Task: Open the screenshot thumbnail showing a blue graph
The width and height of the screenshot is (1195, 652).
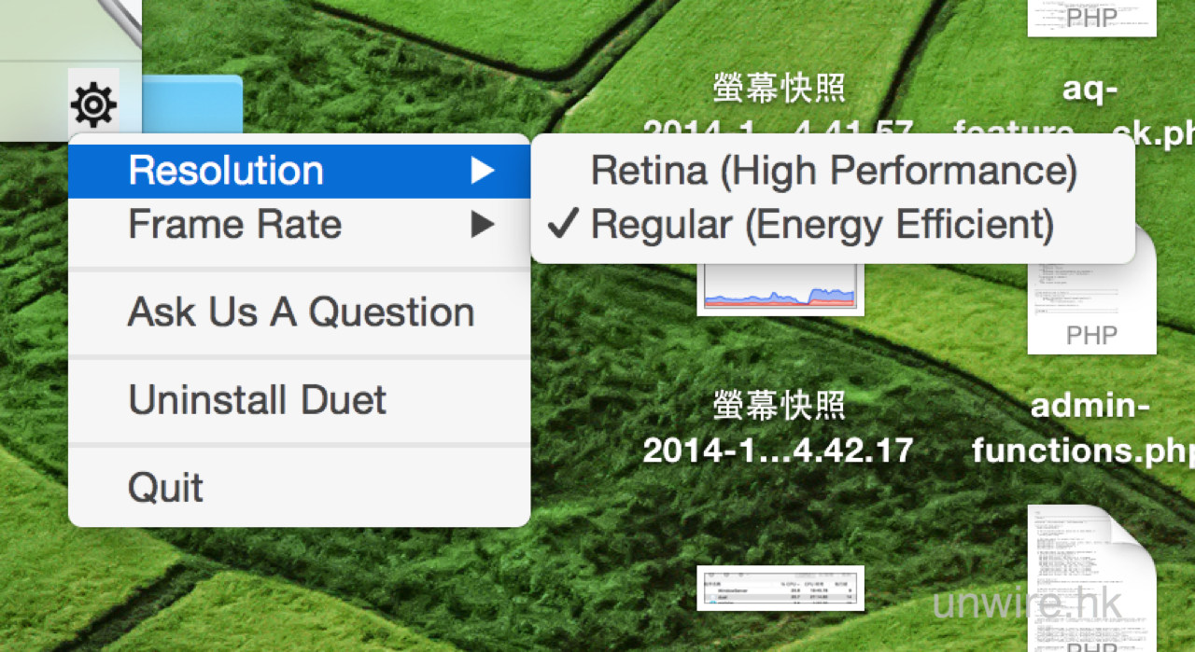Action: [780, 289]
